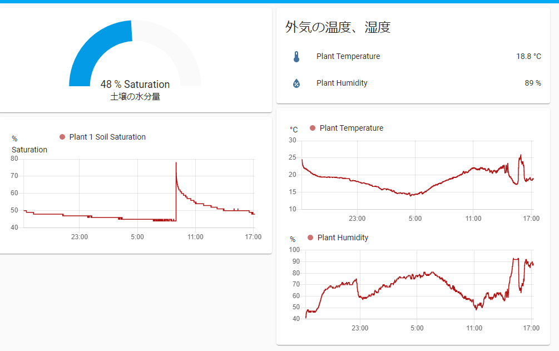The width and height of the screenshot is (559, 351).
Task: Click the red legend dot for Plant 1 Soil Saturation
Action: 62,137
